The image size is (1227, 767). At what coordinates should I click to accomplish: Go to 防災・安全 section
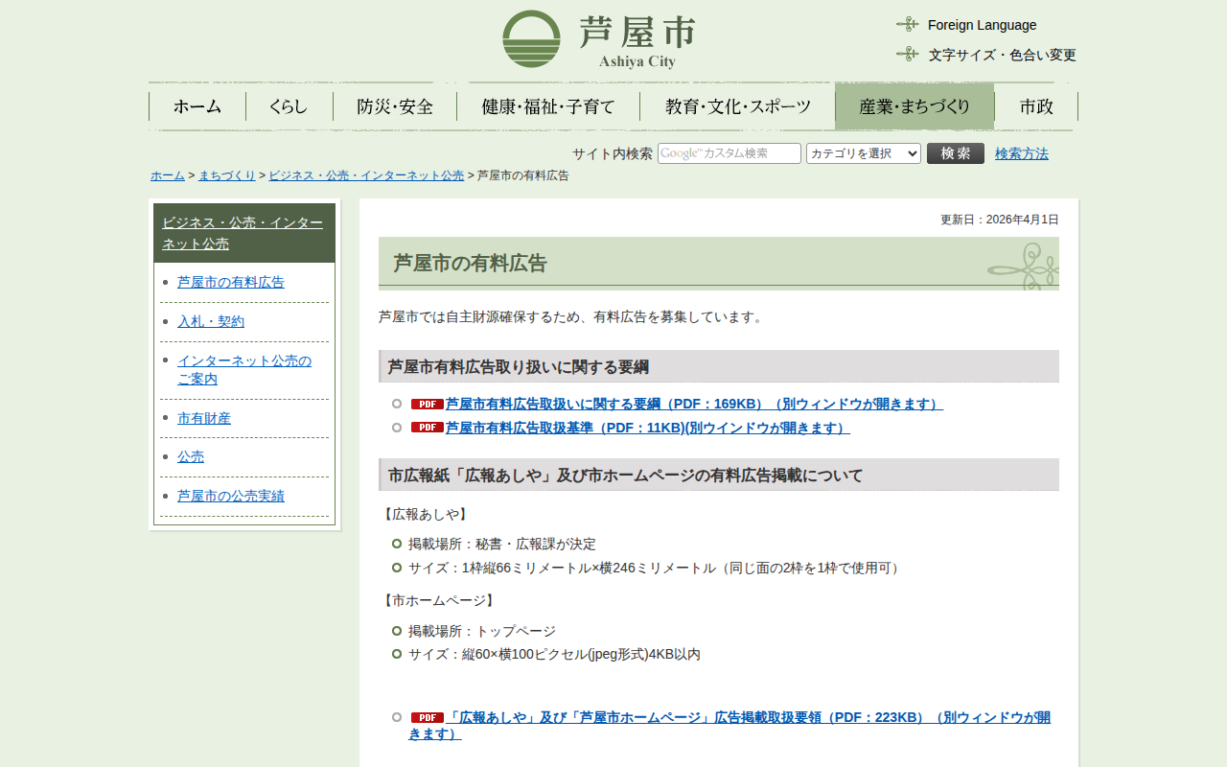[395, 106]
